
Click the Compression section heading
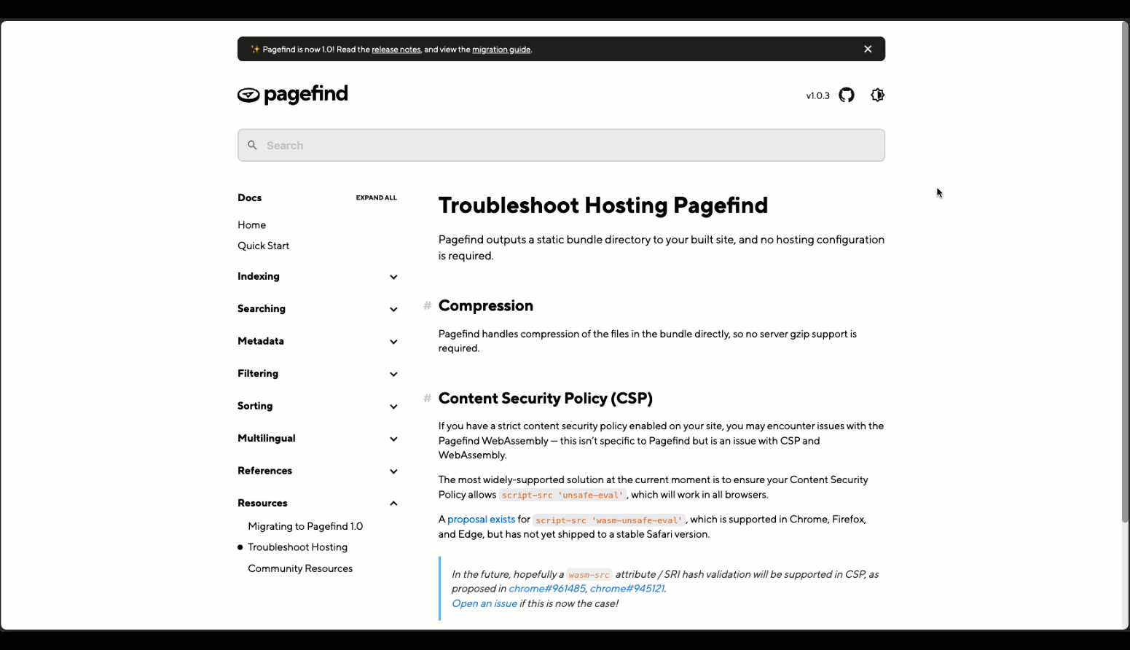coord(486,305)
